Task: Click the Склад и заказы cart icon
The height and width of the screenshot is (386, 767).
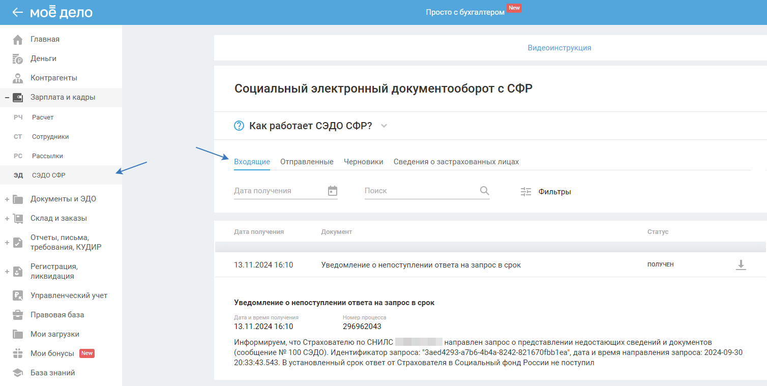Action: (18, 218)
